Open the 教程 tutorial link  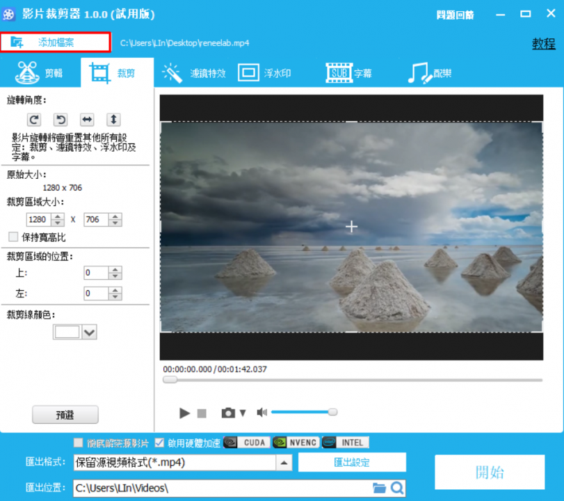[x=544, y=44]
